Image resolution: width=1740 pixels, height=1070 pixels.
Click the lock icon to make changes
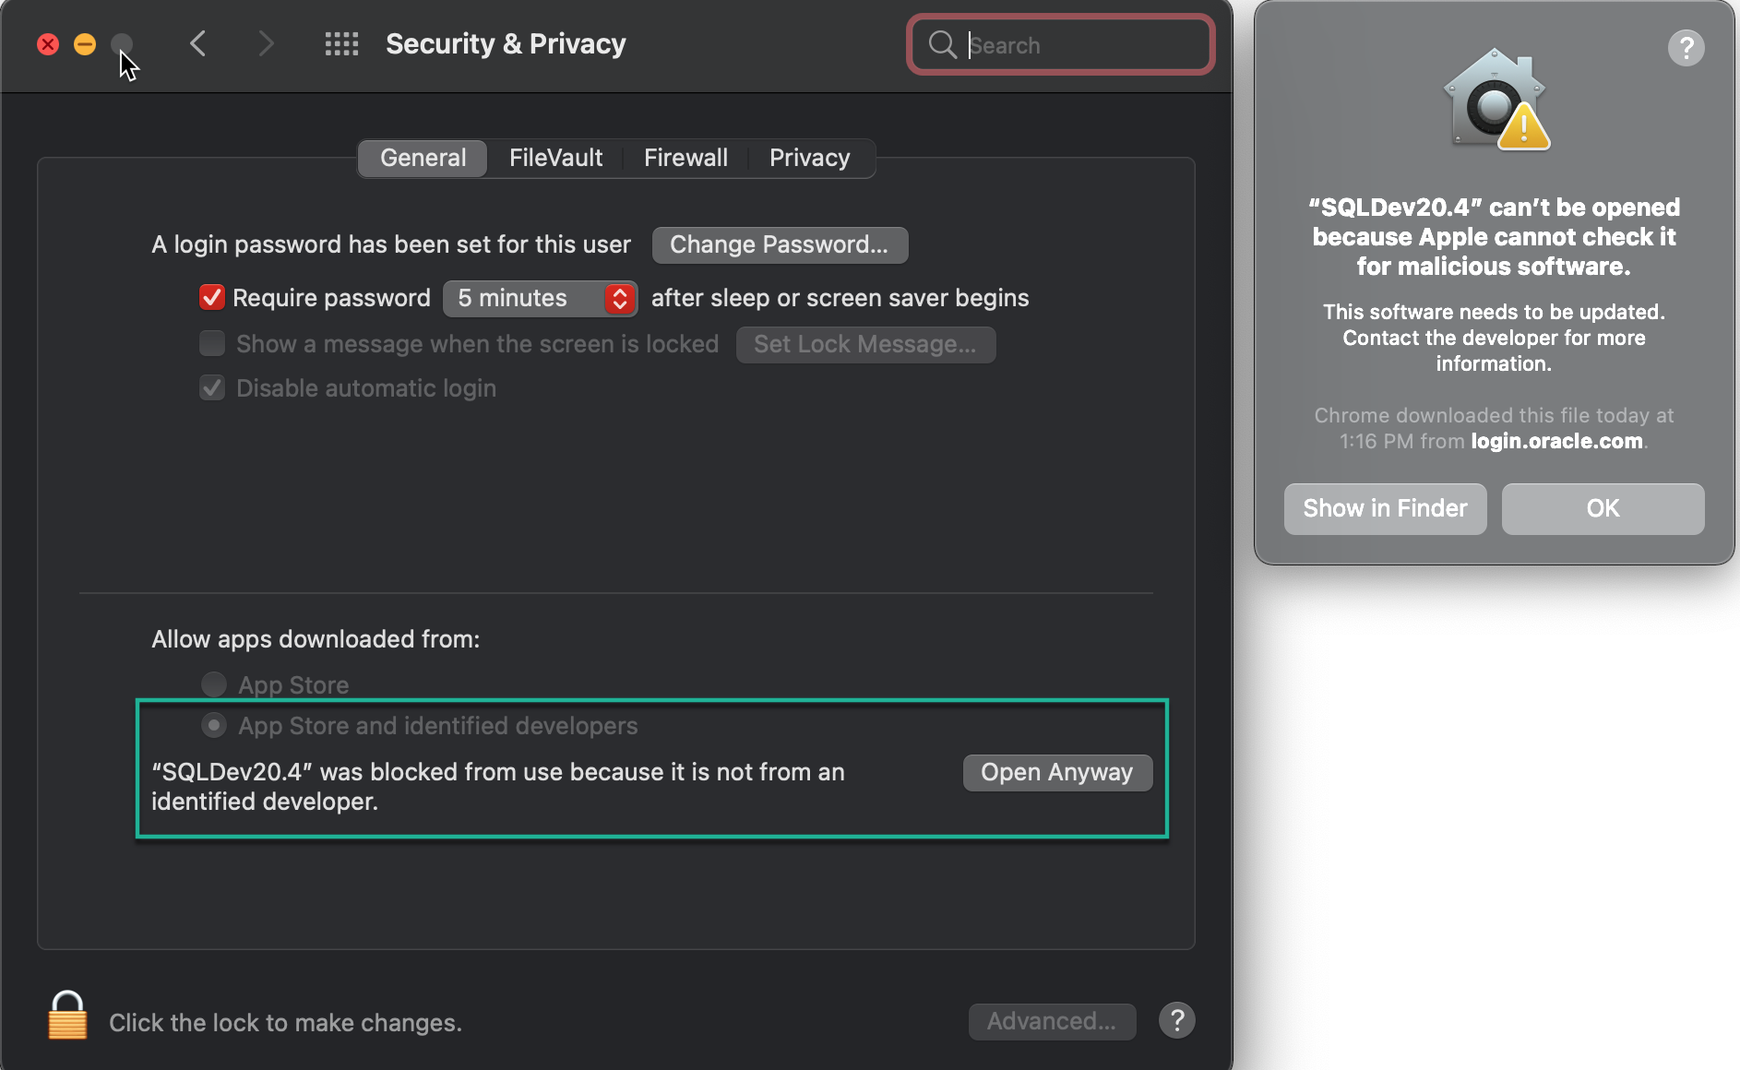click(67, 1016)
